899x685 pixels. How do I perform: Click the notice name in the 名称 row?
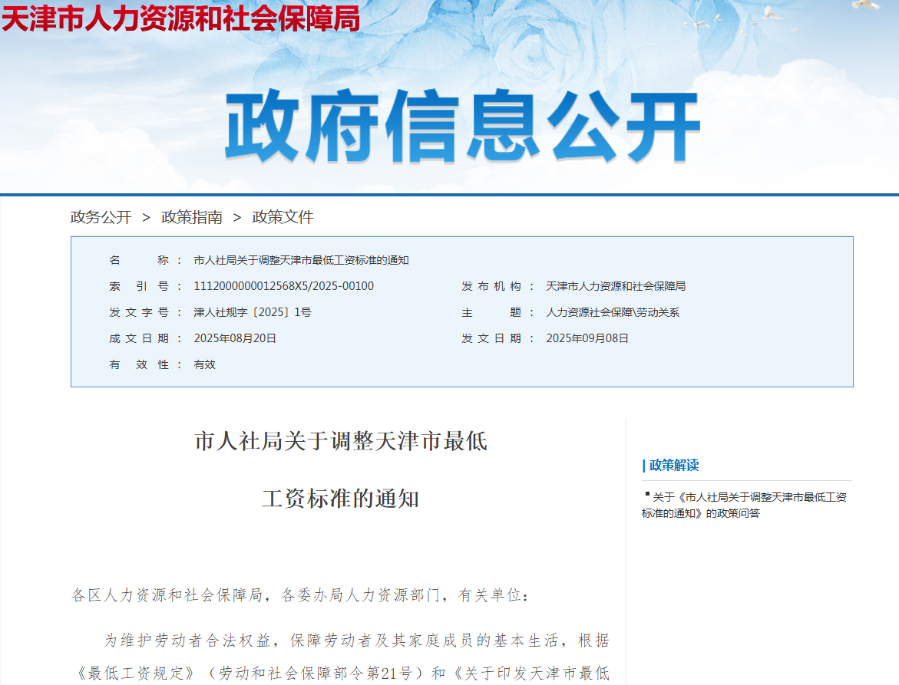tap(301, 260)
